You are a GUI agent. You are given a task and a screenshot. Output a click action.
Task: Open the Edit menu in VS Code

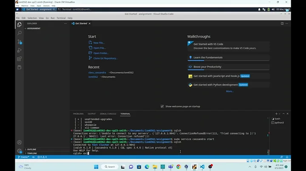(x=23, y=18)
